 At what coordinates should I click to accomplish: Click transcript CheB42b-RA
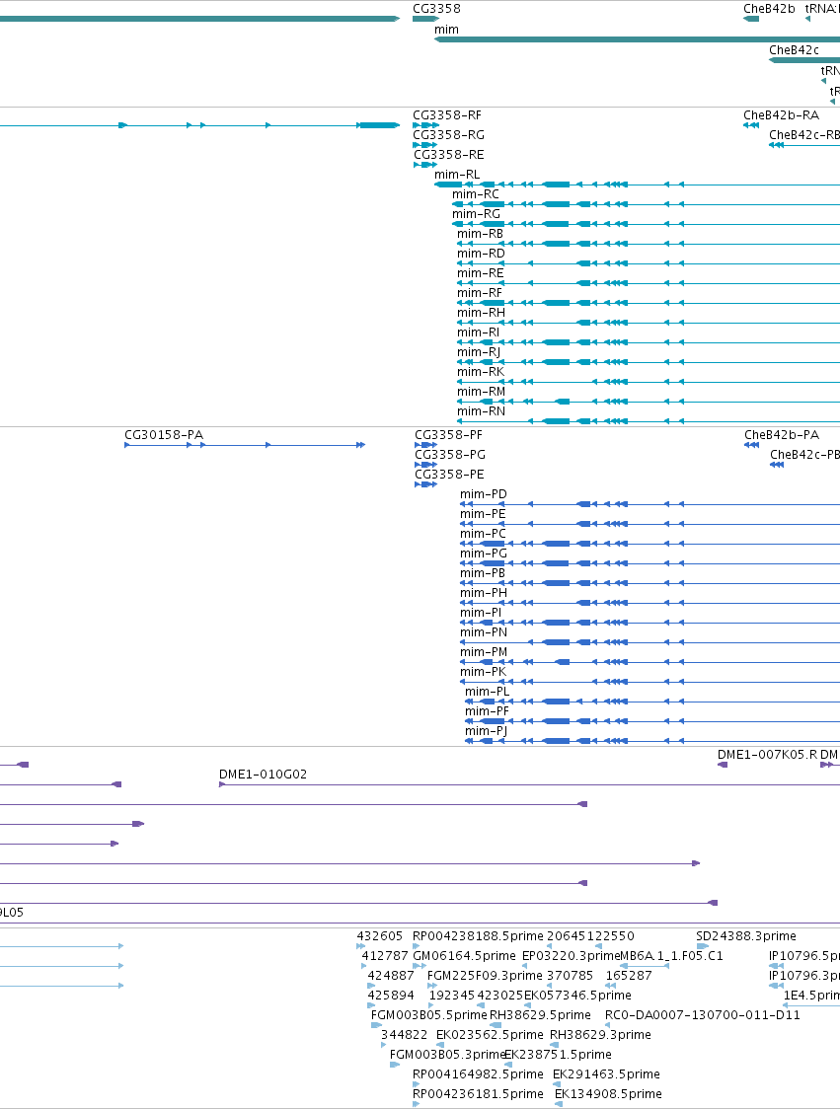point(781,115)
